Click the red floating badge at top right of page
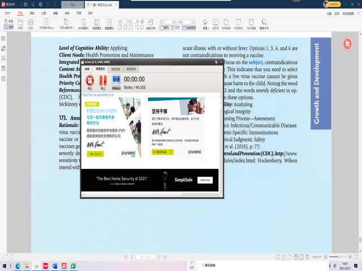This screenshot has height=271, width=362. tap(347, 43)
